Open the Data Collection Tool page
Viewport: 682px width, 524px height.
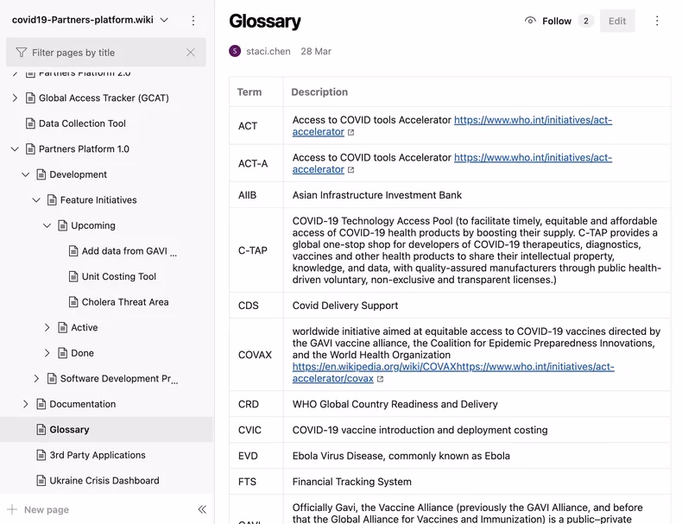(82, 123)
